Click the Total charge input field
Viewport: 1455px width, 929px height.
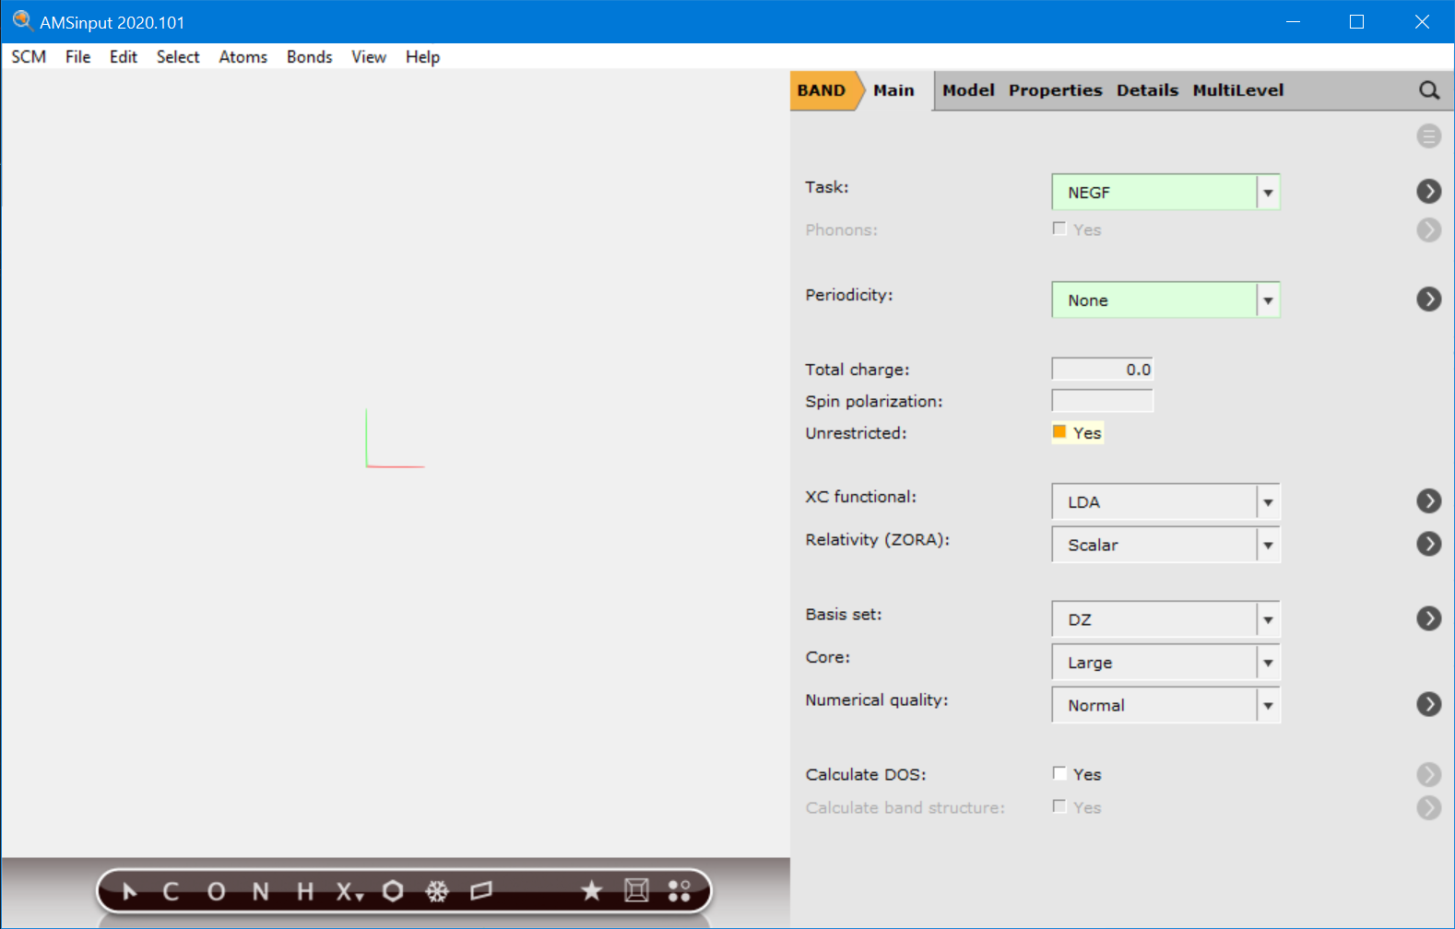coord(1103,370)
